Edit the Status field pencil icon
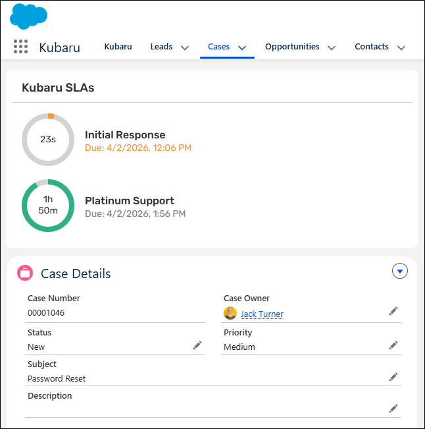Screen dimensions: 425x429 click(197, 345)
